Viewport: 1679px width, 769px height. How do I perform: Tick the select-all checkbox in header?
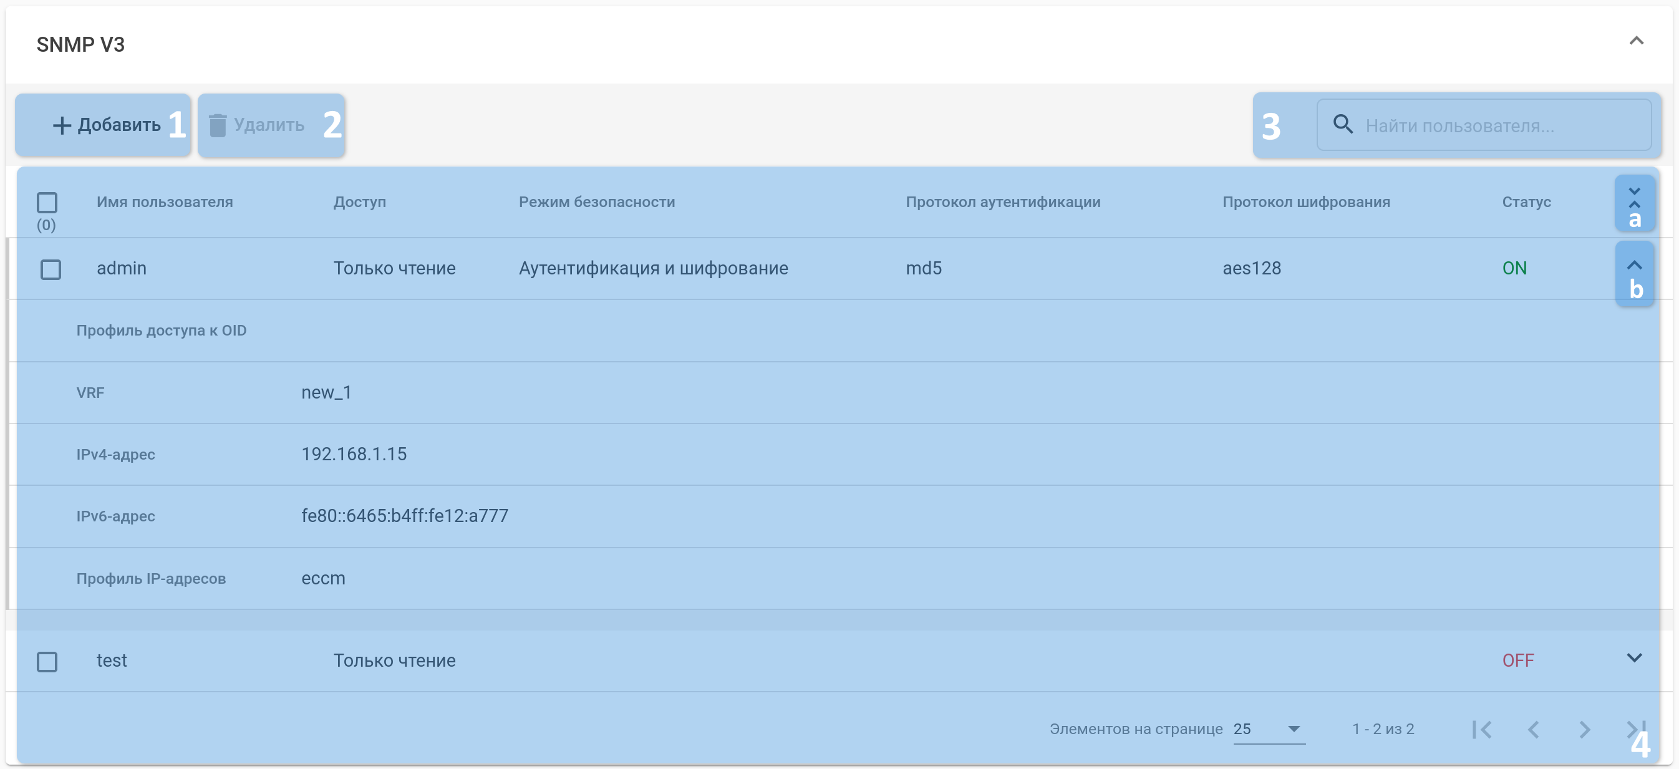coord(47,203)
